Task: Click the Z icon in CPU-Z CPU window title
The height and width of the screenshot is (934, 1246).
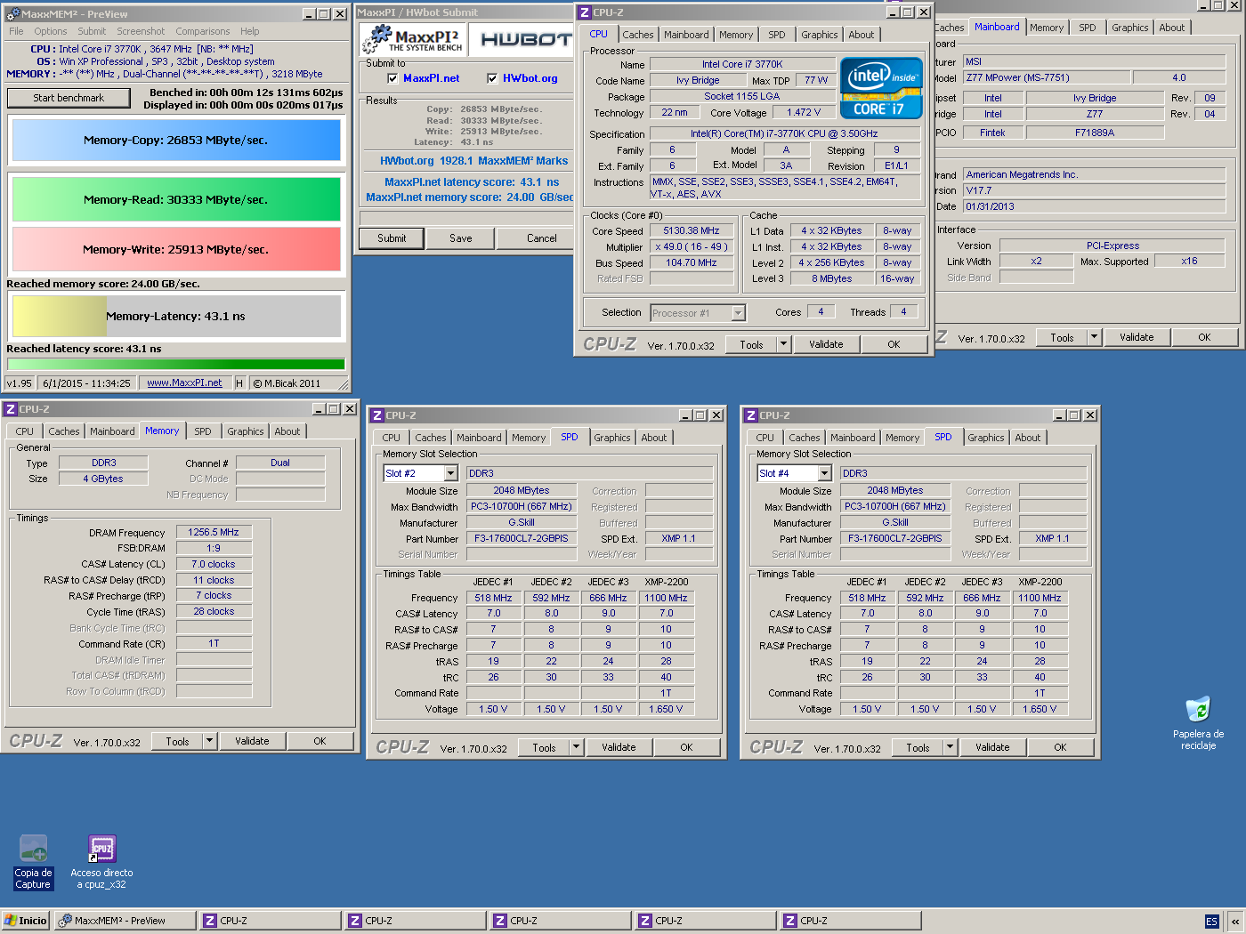Action: 585,12
